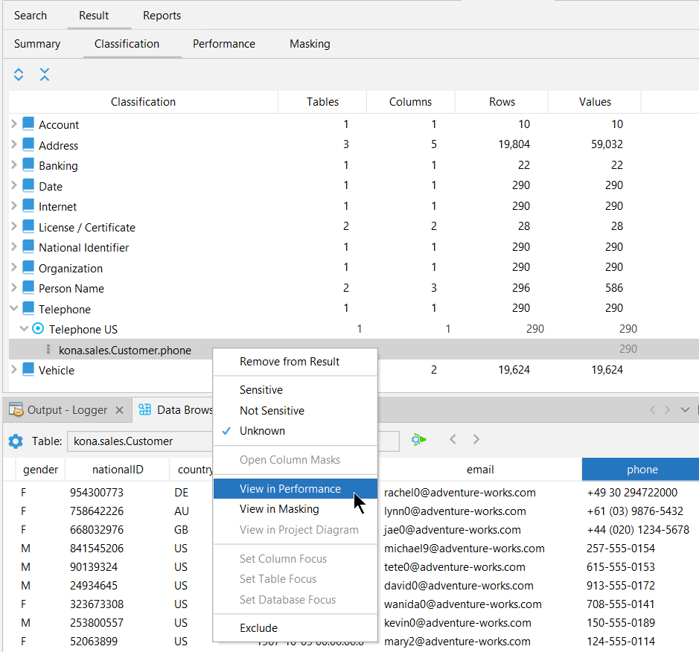Click the Person Name folder icon
Viewport: 699px width, 652px height.
coord(28,287)
